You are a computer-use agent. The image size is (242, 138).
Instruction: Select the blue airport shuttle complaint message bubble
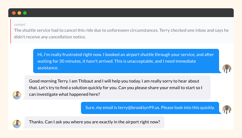(126, 61)
